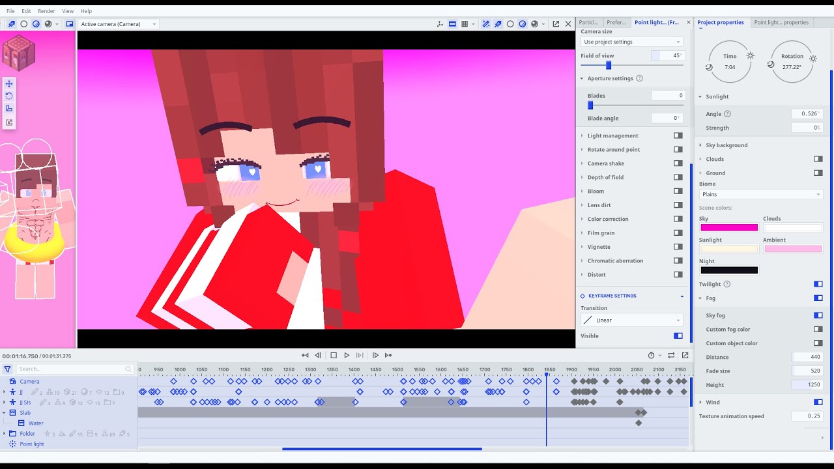834x469 pixels.
Task: Enable the Clouds toggle
Action: tap(818, 159)
